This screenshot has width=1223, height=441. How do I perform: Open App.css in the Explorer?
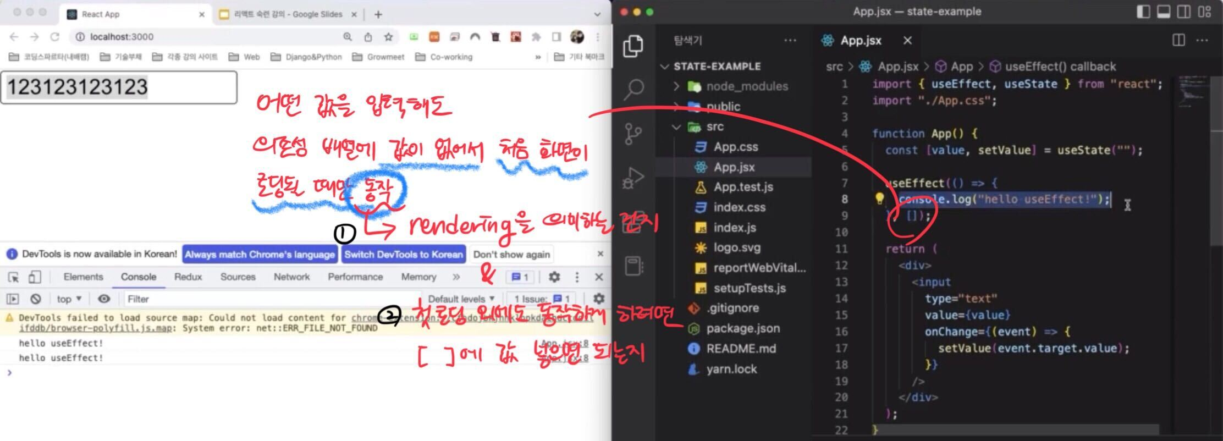coord(735,147)
